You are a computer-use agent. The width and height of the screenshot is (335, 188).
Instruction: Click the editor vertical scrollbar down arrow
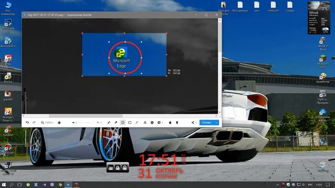(220, 112)
